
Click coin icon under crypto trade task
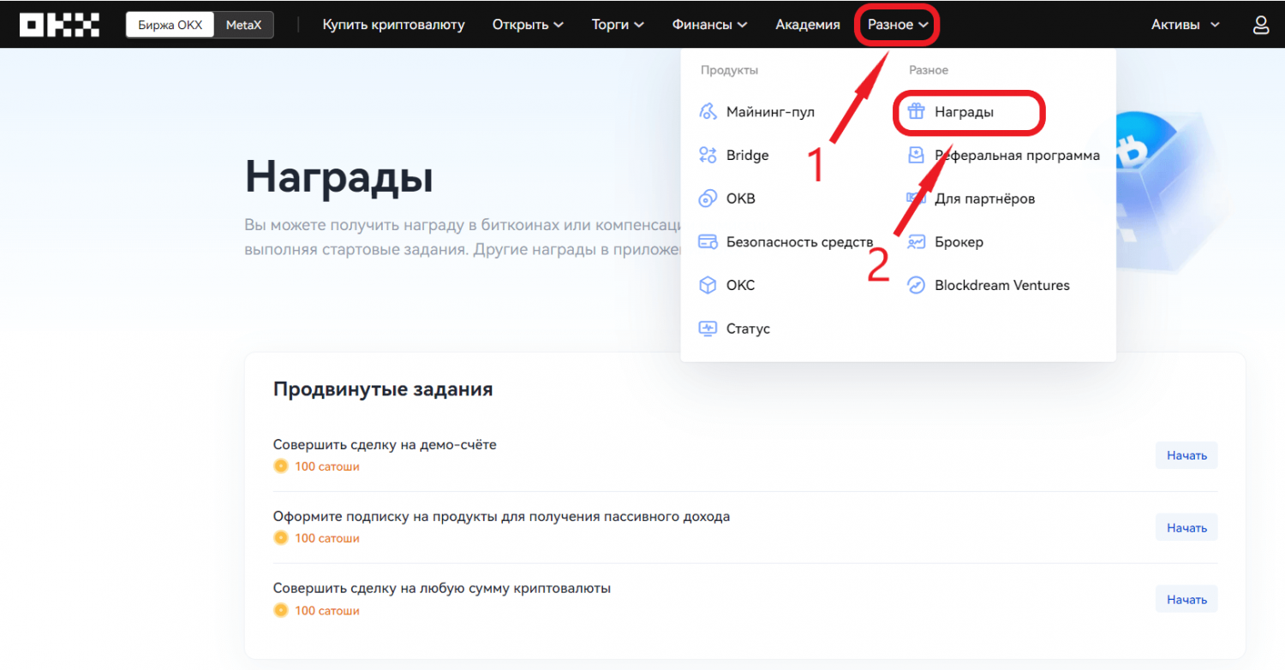pyautogui.click(x=281, y=611)
